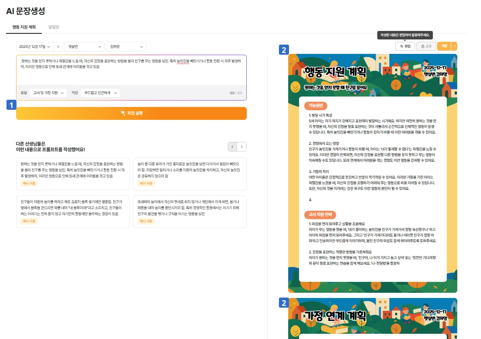Run the task with 작업 실행
This screenshot has width=481, height=339.
[x=131, y=113]
